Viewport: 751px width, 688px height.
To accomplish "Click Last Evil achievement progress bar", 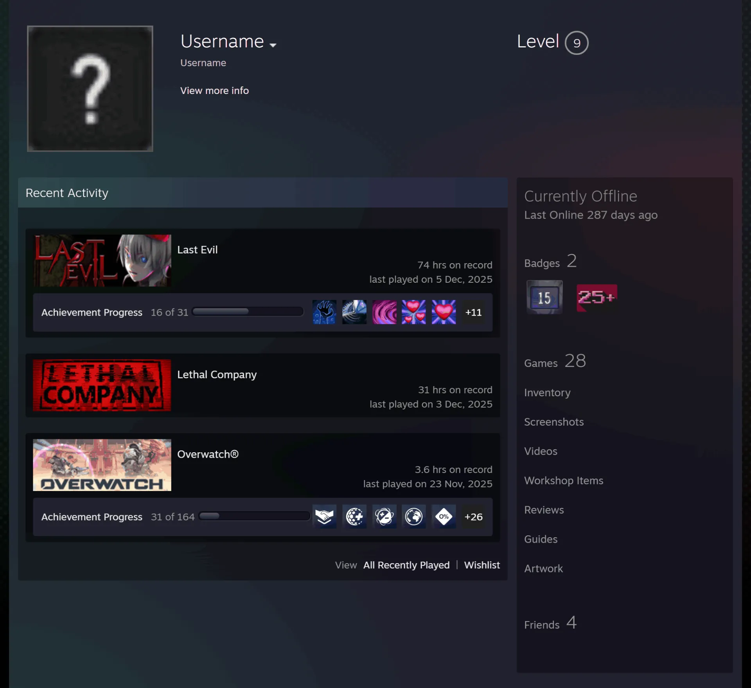I will click(x=248, y=312).
